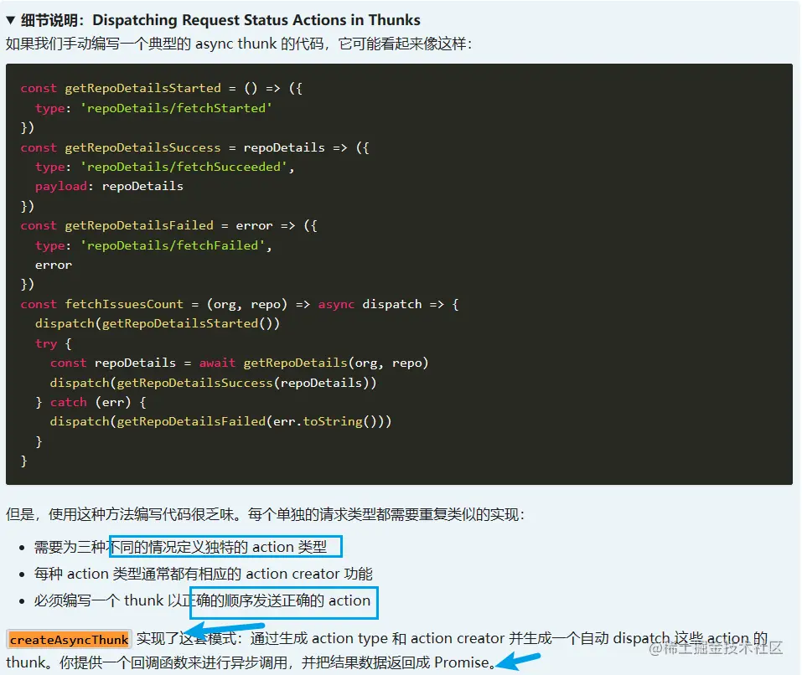Click the bullet '需要为三种不同的情况定义独特的 action 类型'

[180, 547]
